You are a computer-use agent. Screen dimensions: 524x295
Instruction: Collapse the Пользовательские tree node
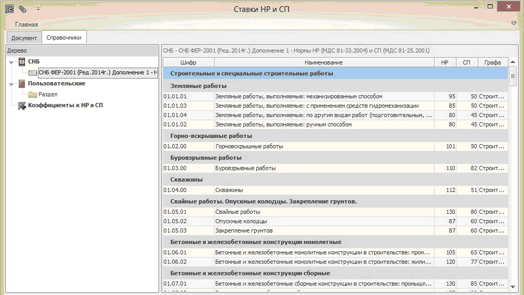pyautogui.click(x=11, y=84)
